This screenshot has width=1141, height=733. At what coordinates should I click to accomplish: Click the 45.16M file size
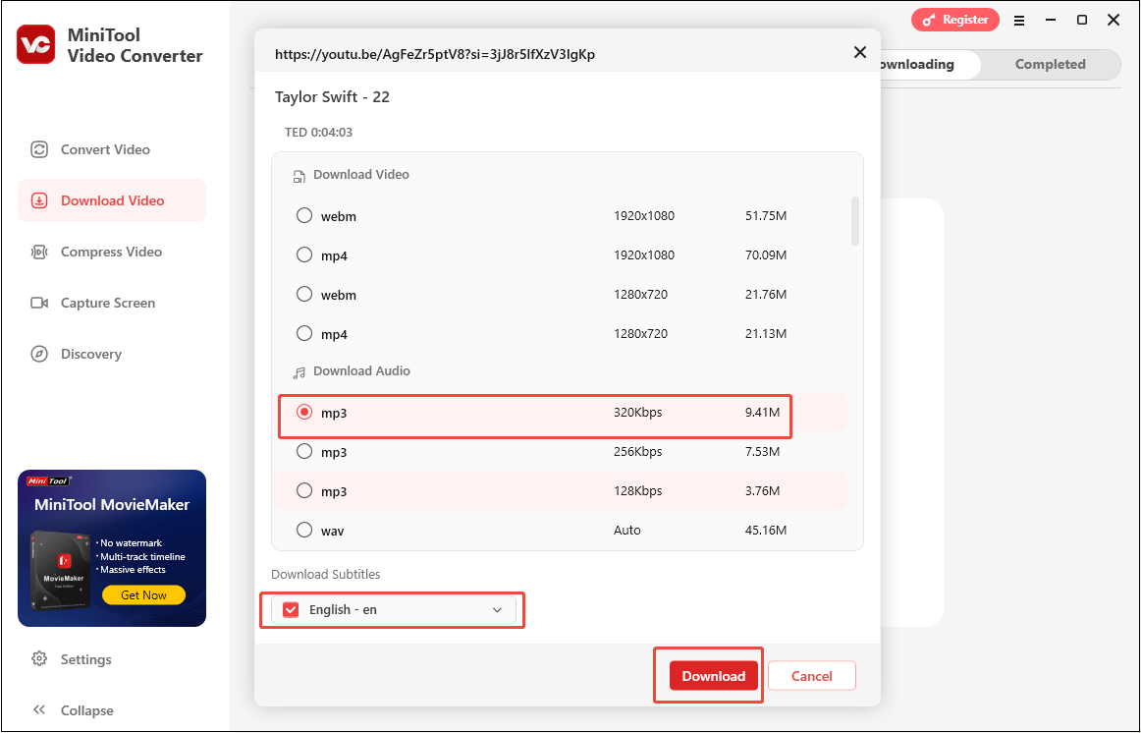766,530
